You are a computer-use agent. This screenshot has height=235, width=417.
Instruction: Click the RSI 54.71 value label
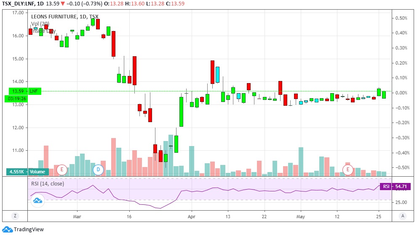point(395,186)
